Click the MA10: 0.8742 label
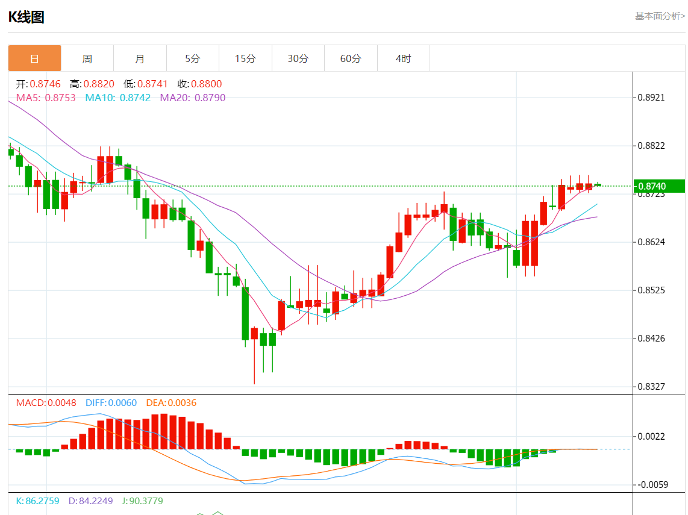This screenshot has height=515, width=688. (x=118, y=98)
